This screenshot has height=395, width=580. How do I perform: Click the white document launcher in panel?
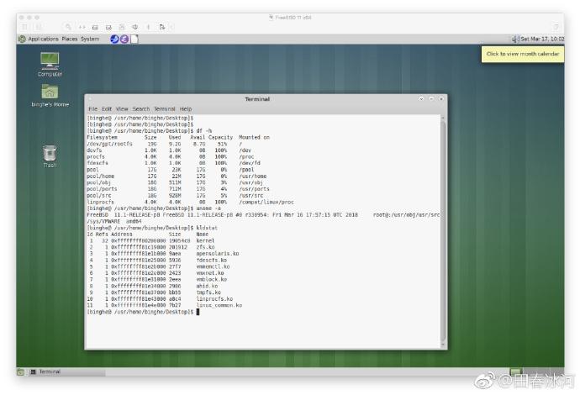tap(134, 39)
